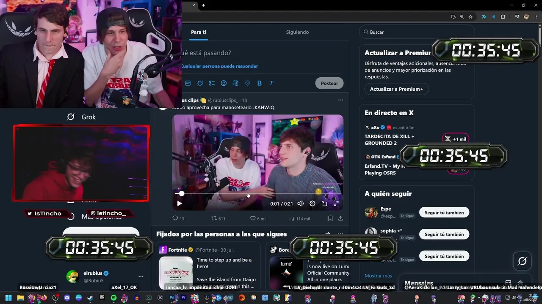Open File Explorer from the taskbar

[20, 298]
